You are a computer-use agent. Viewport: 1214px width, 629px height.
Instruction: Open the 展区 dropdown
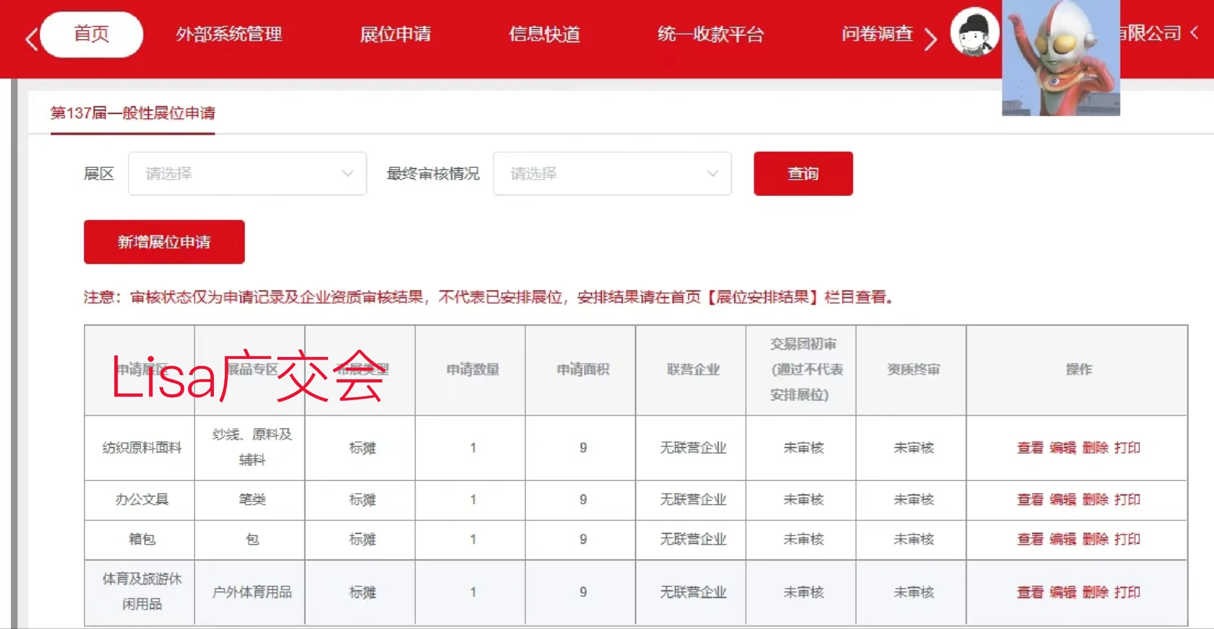(247, 173)
